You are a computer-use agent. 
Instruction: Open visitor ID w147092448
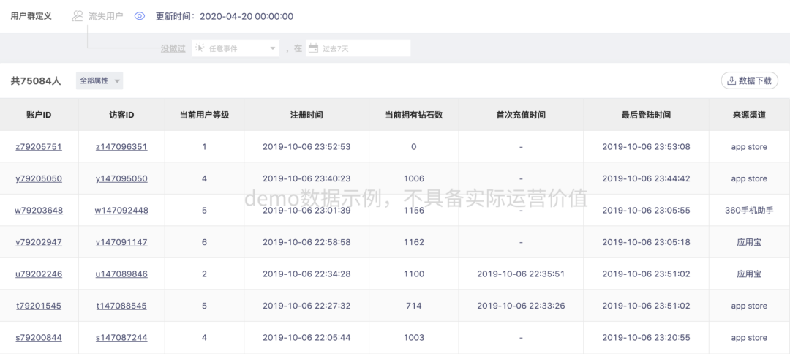[121, 211]
